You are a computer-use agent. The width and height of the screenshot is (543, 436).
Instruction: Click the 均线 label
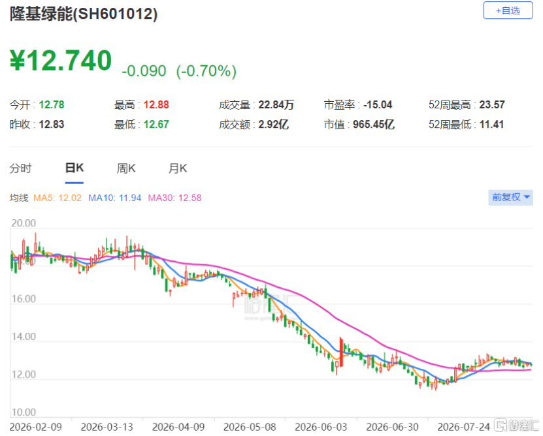click(x=19, y=198)
